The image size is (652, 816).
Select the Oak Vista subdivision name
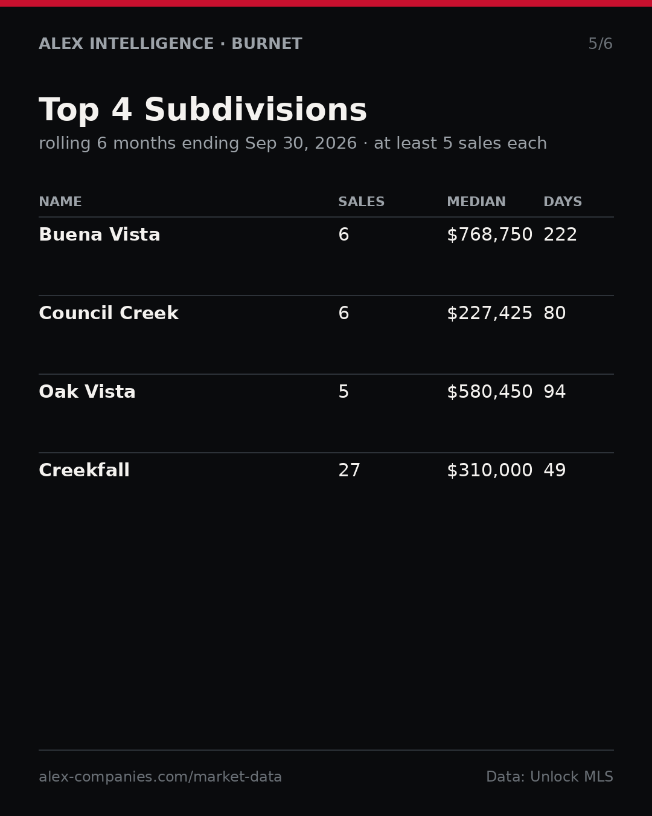(x=87, y=392)
